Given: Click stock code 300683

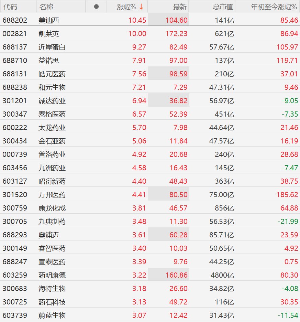Looking at the screenshot, I should [x=15, y=289].
